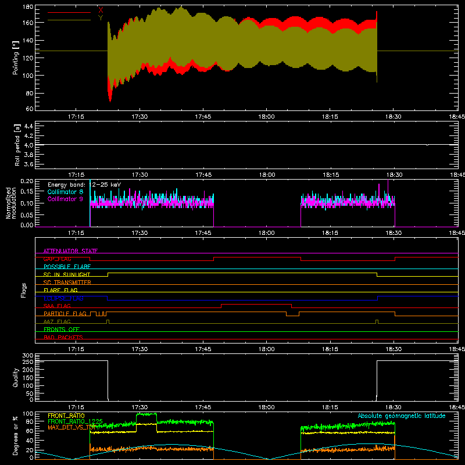Select the 'Normalized modulation' axis label
Image resolution: width=465 pixels, height=465 pixels.
tap(11, 203)
